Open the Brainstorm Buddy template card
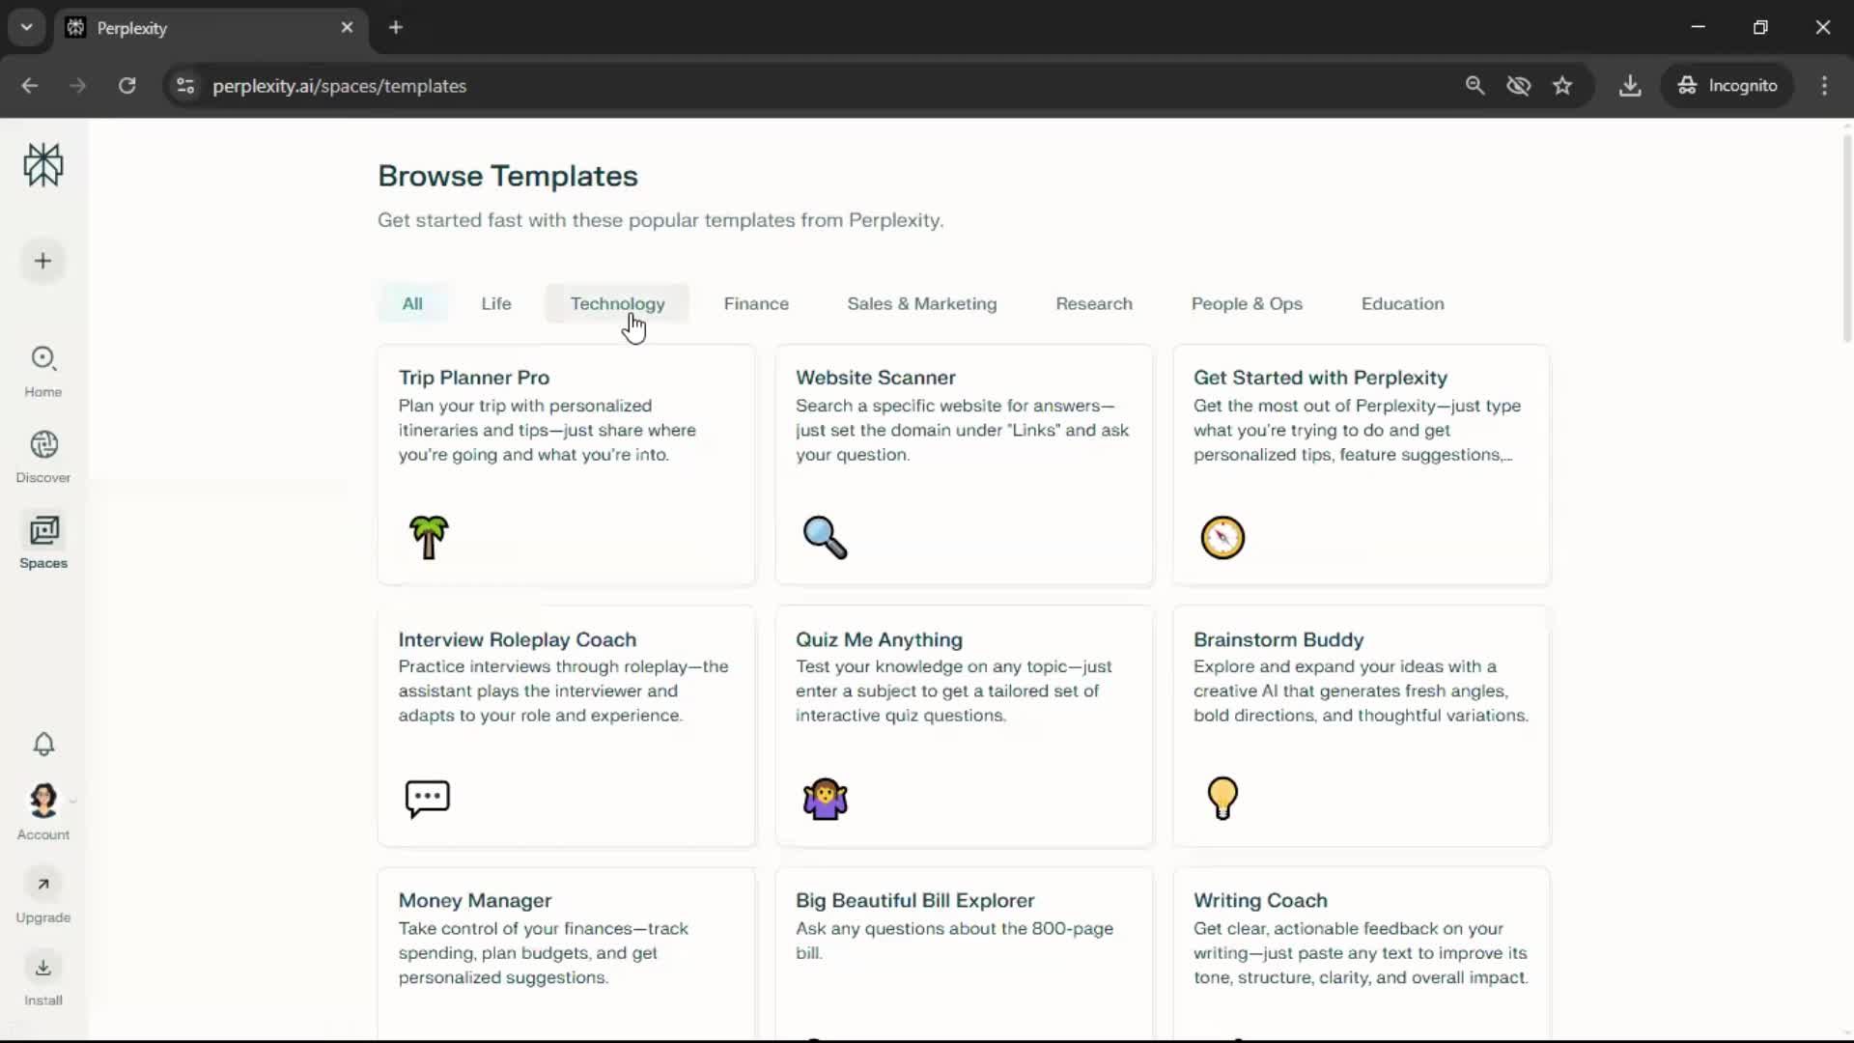This screenshot has width=1854, height=1043. tap(1361, 725)
